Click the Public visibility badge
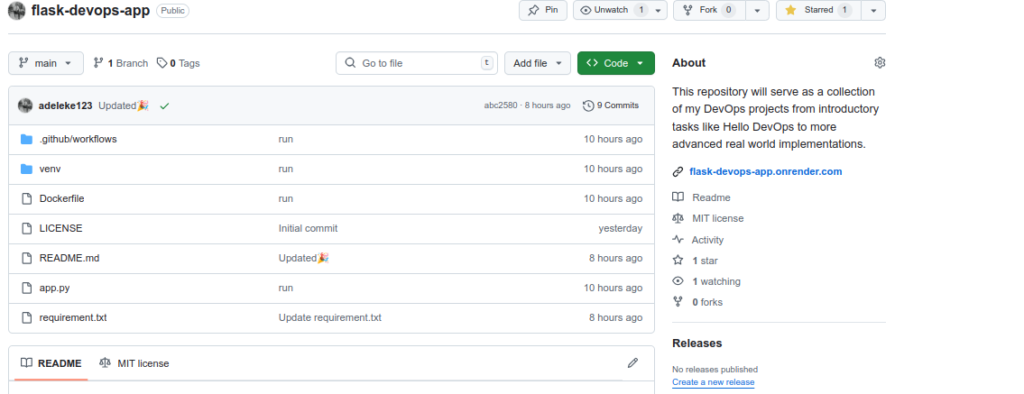1024x394 pixels. click(x=172, y=11)
